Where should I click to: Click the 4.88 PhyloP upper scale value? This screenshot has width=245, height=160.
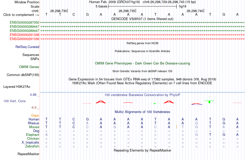point(33,95)
